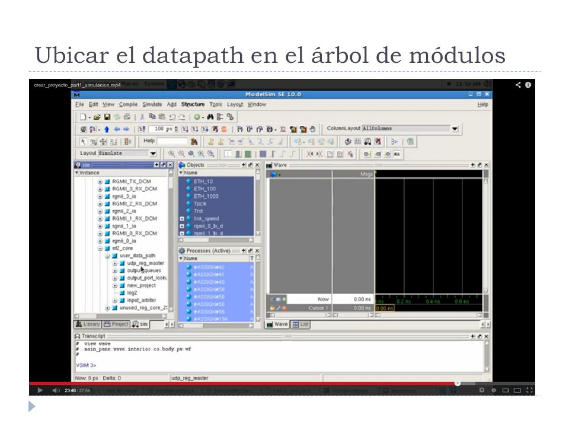
Task: Switch to the List tab
Action: 301,324
